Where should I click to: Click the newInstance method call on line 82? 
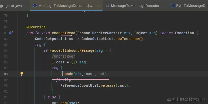(x=127, y=39)
